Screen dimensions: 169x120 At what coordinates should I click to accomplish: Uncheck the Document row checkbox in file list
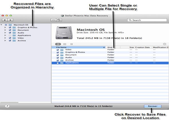click(x=58, y=55)
